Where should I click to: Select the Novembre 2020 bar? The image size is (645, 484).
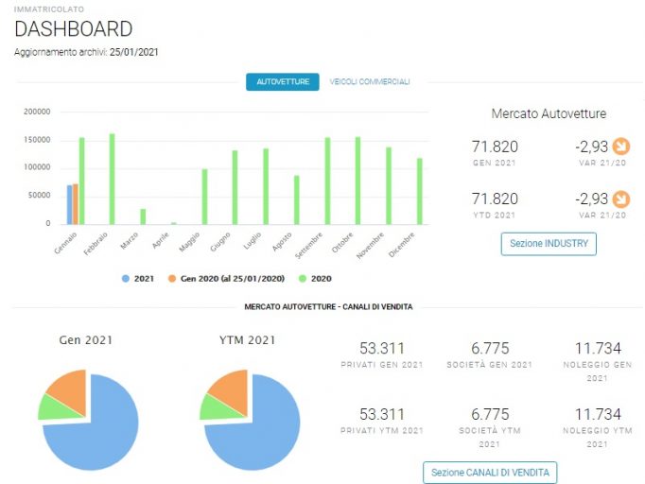coord(389,186)
